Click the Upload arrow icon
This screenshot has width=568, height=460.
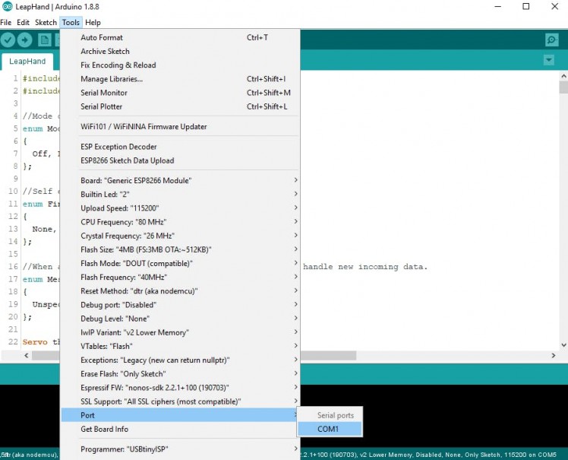coord(24,40)
